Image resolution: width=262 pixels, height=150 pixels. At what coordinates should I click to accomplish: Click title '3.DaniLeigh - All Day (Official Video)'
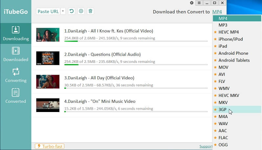pyautogui.click(x=99, y=78)
